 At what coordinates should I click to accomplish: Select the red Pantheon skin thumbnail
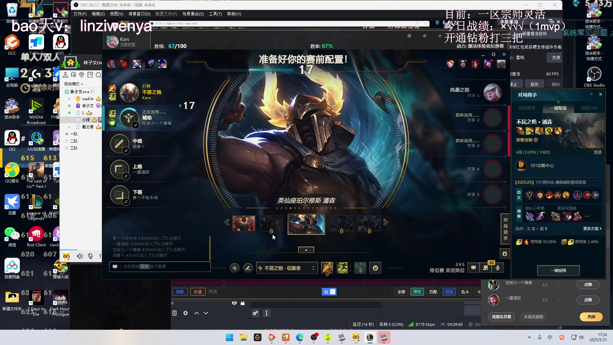(x=244, y=223)
